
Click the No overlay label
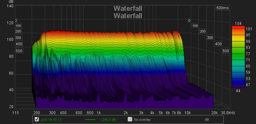[142, 120]
